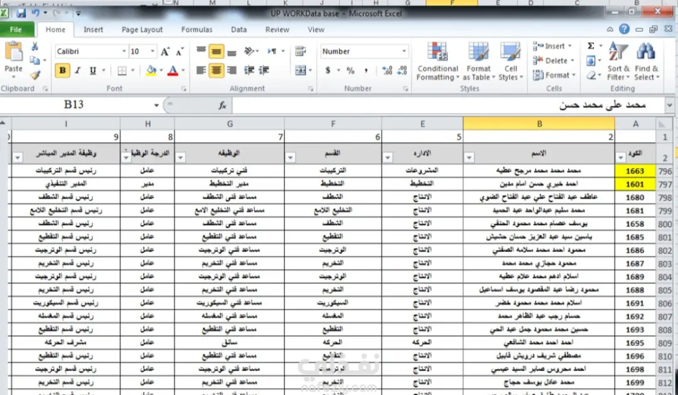The width and height of the screenshot is (678, 395).
Task: Click Decrease Decimal icon
Action: [402, 70]
